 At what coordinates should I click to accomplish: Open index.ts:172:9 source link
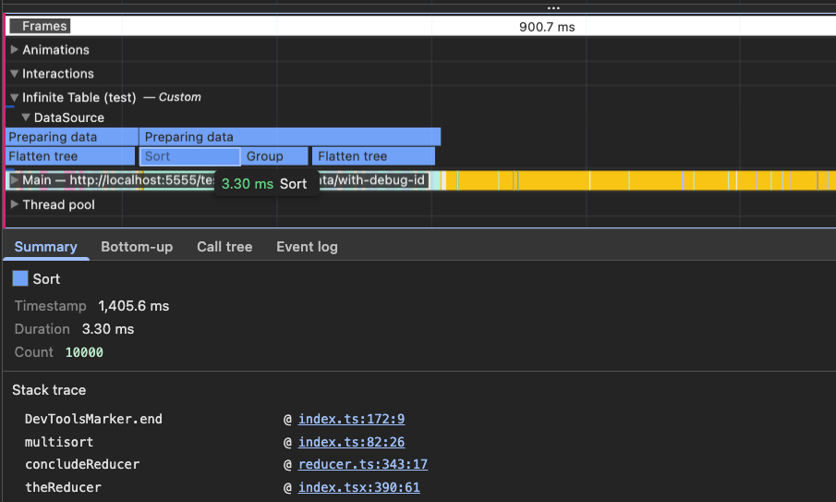pyautogui.click(x=351, y=419)
